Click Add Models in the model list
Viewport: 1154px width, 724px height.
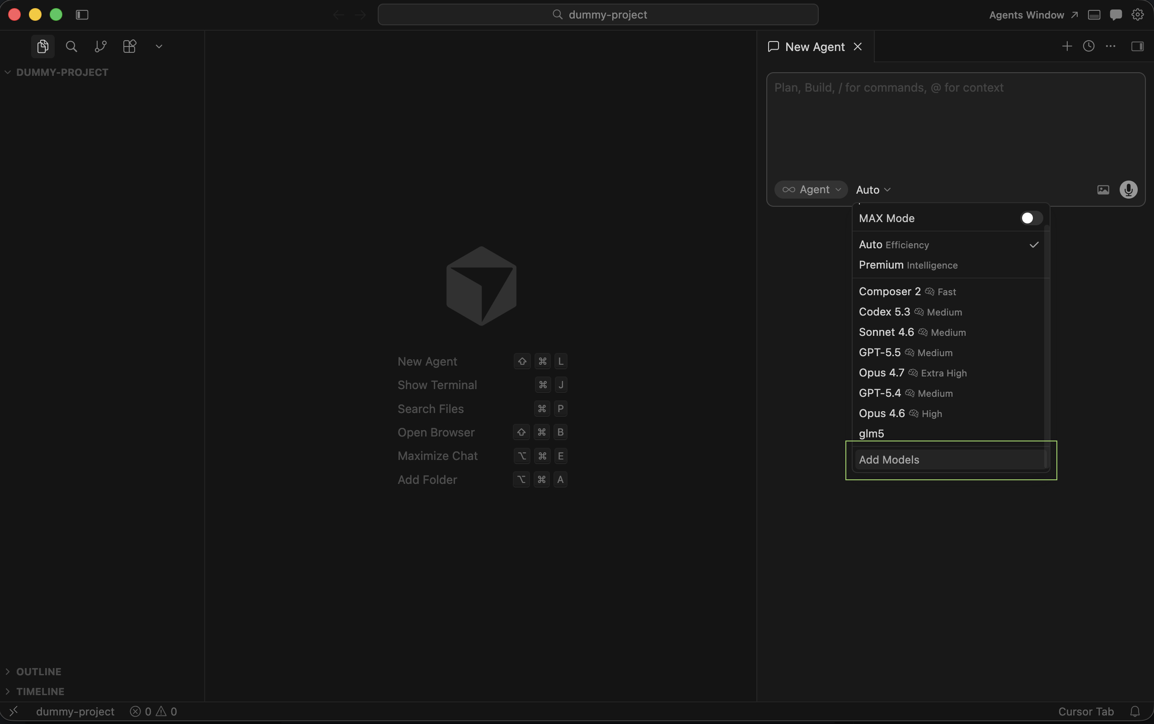(x=949, y=459)
